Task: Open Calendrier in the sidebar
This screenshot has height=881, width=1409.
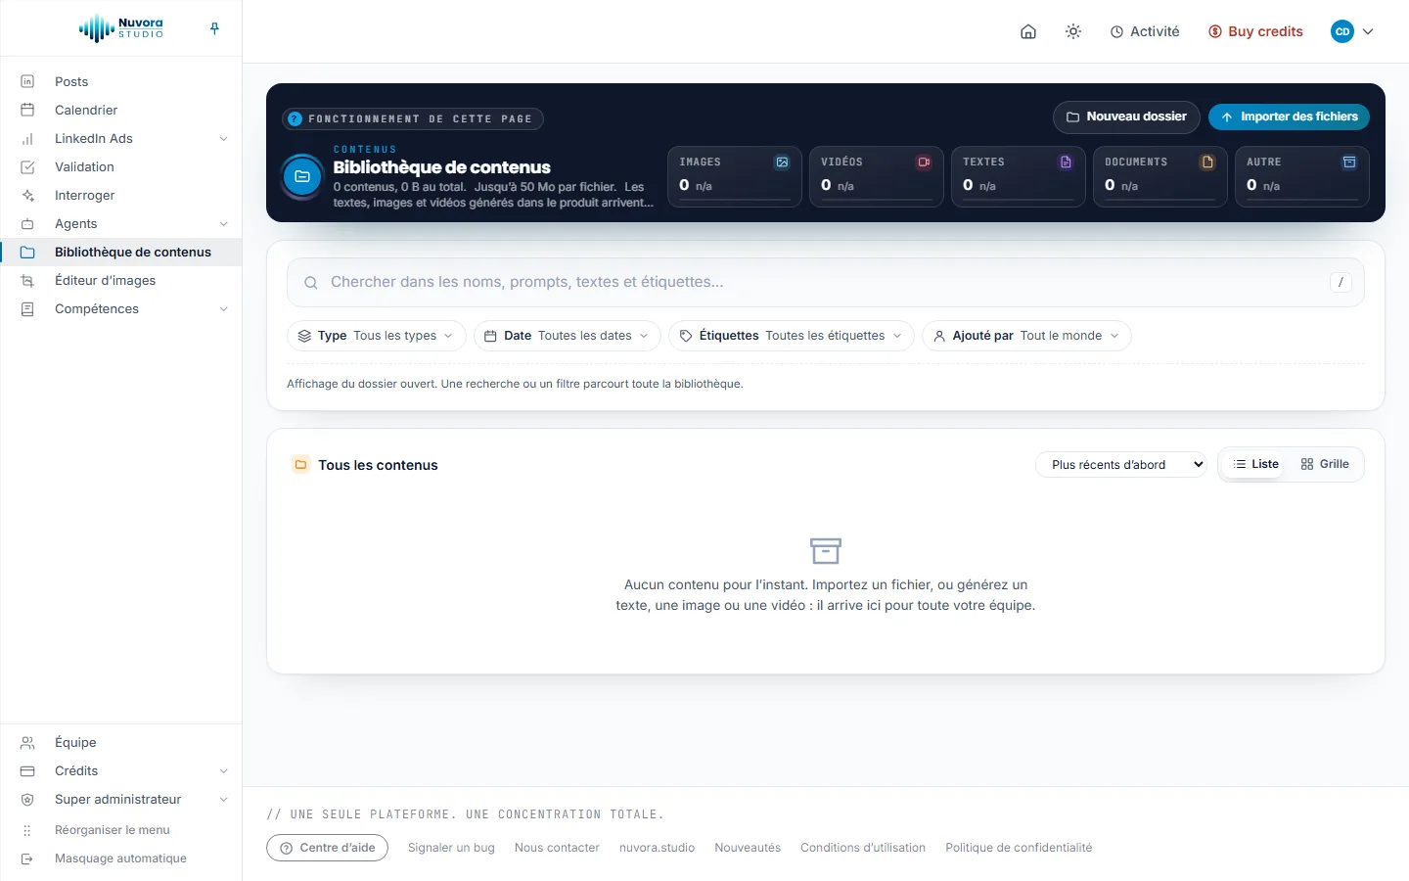Action: coord(121,110)
